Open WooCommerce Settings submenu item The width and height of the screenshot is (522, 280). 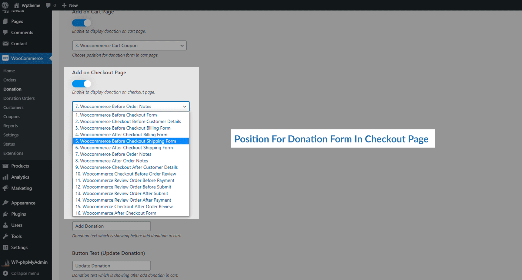pos(11,135)
